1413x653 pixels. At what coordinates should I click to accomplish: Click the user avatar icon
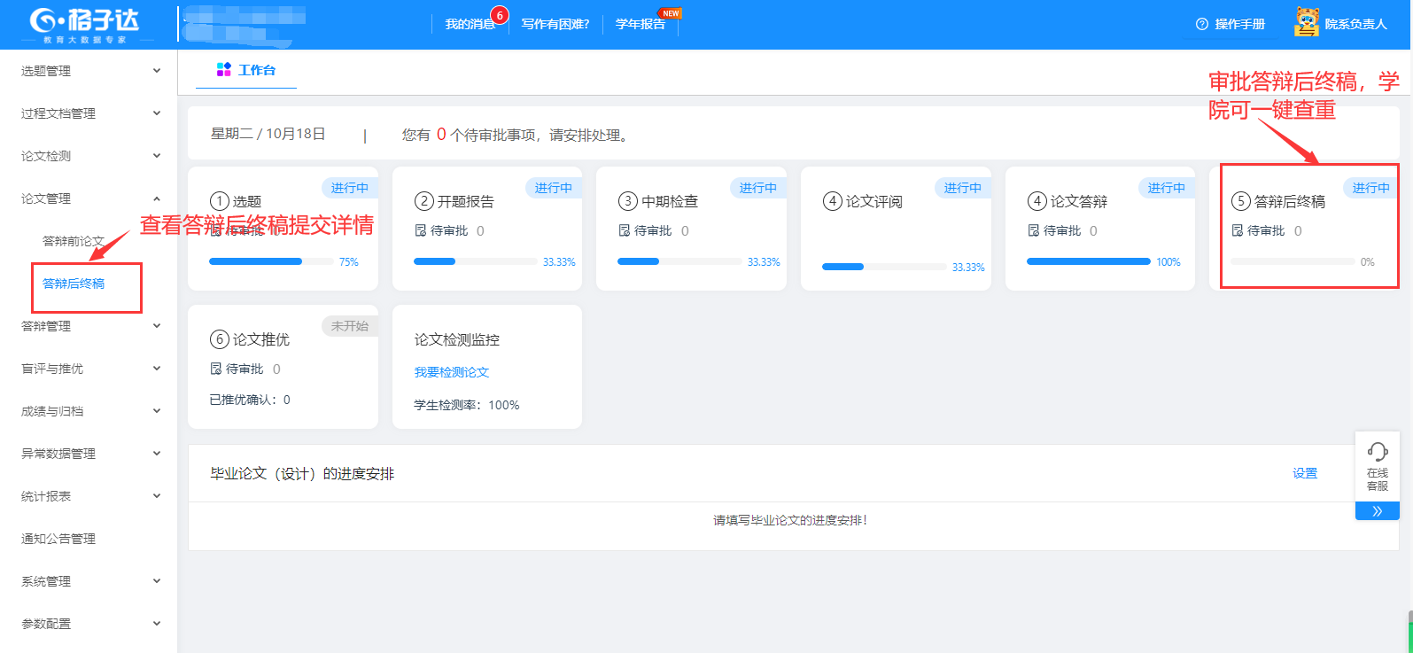1306,23
